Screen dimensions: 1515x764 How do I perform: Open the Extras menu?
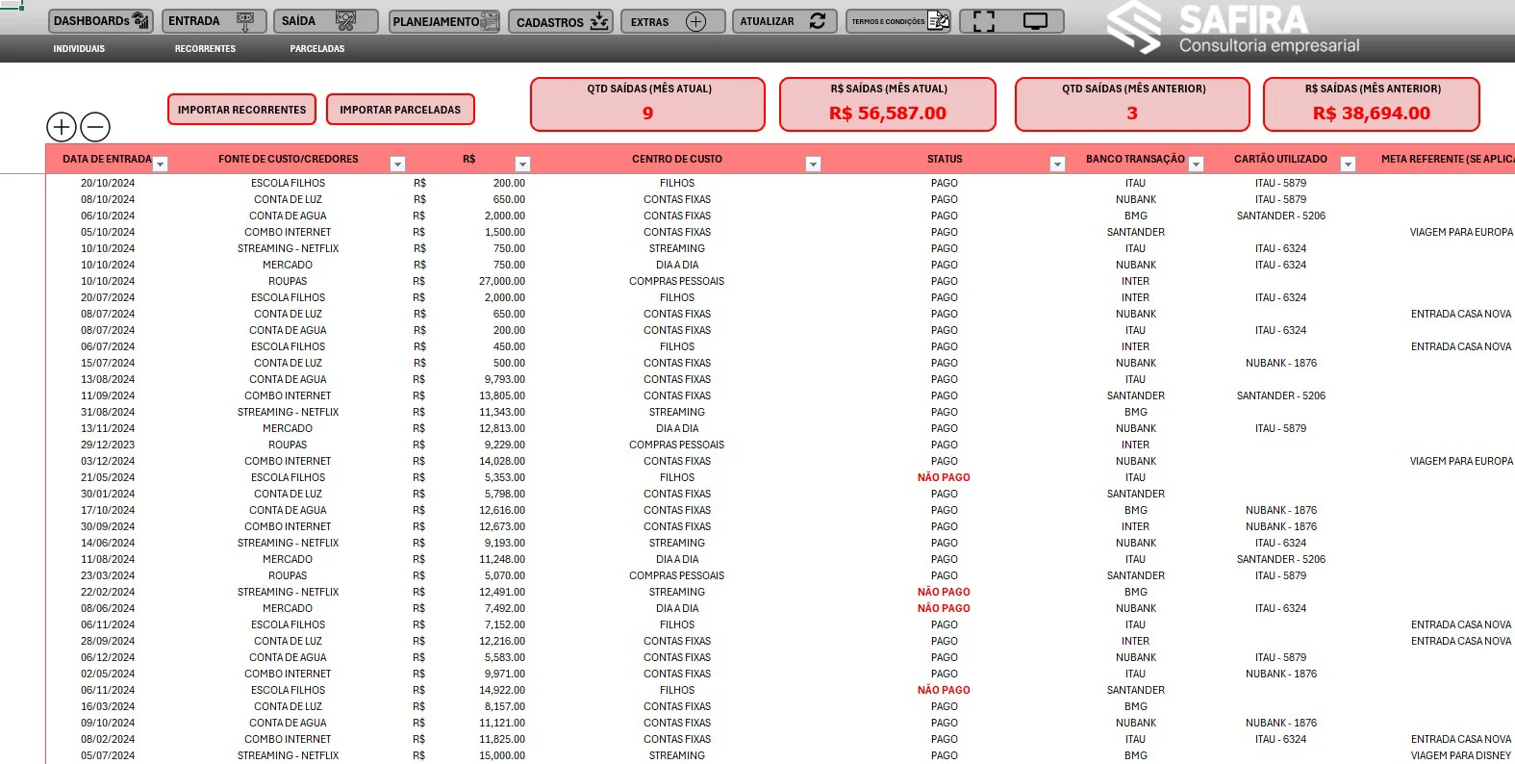coord(673,21)
